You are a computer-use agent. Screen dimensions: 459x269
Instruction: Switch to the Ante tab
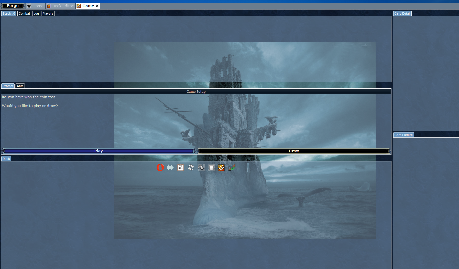[20, 86]
